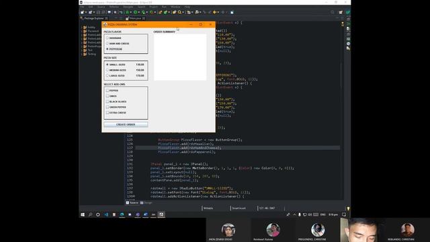This screenshot has width=430, height=242.
Task: Open the Source menu in Eclipse
Action: (x=101, y=7)
